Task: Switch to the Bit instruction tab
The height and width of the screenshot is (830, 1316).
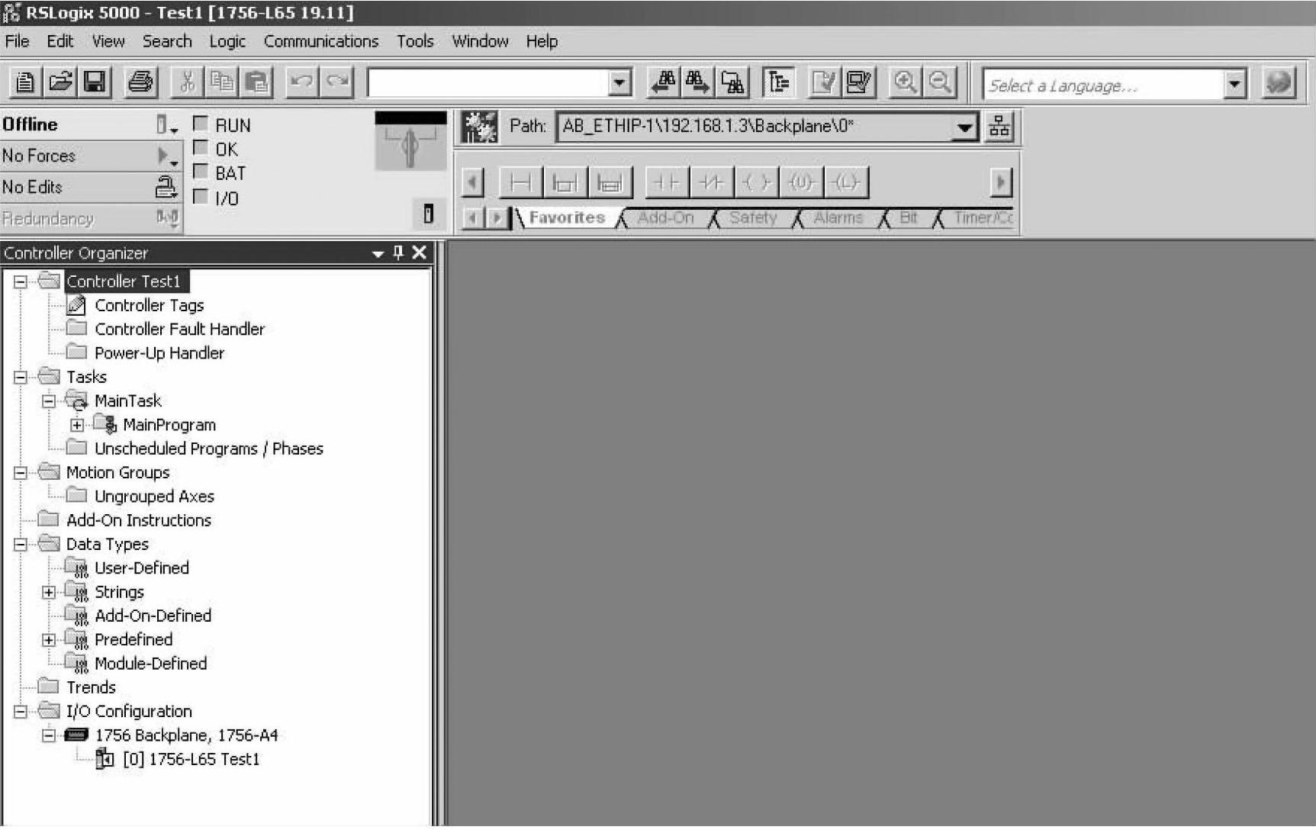Action: click(908, 218)
